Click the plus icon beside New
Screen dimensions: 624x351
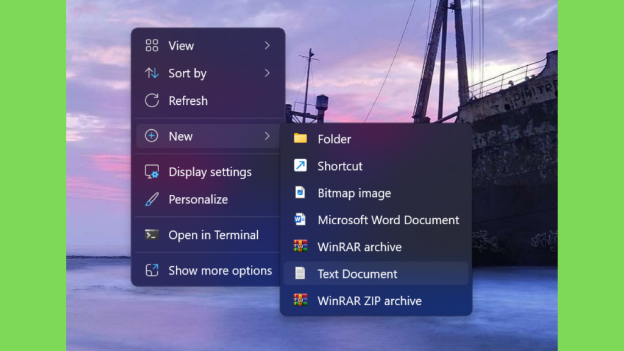(x=151, y=136)
